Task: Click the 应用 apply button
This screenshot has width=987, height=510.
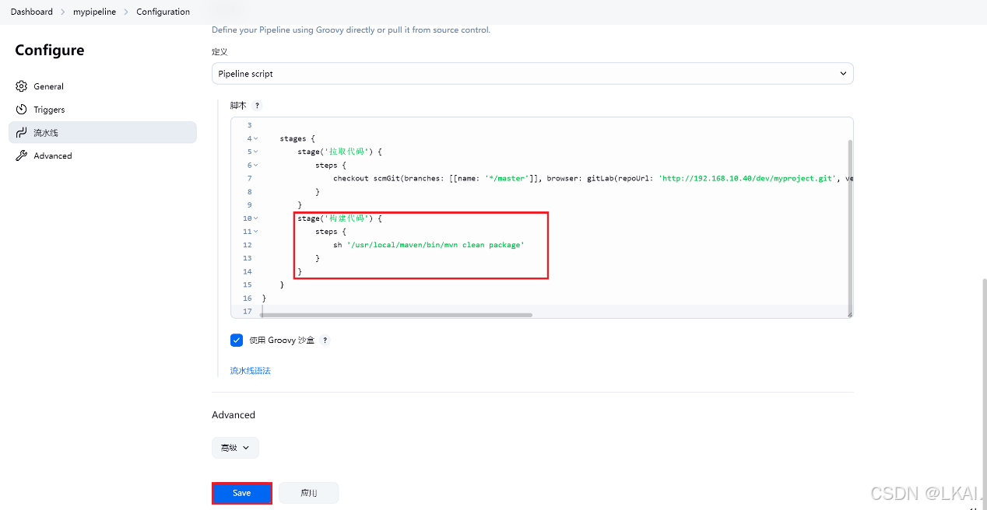Action: [309, 493]
